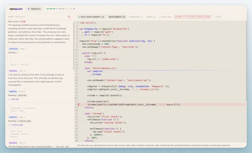Follow the → .travis.yml link
This screenshot has width=252, height=153.
(x=16, y=125)
